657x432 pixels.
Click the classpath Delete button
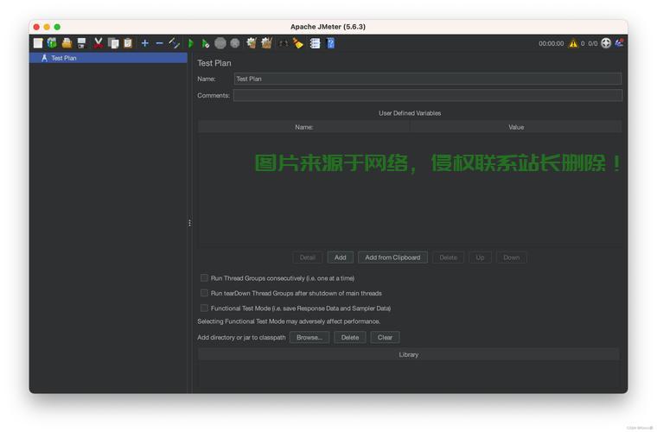350,338
